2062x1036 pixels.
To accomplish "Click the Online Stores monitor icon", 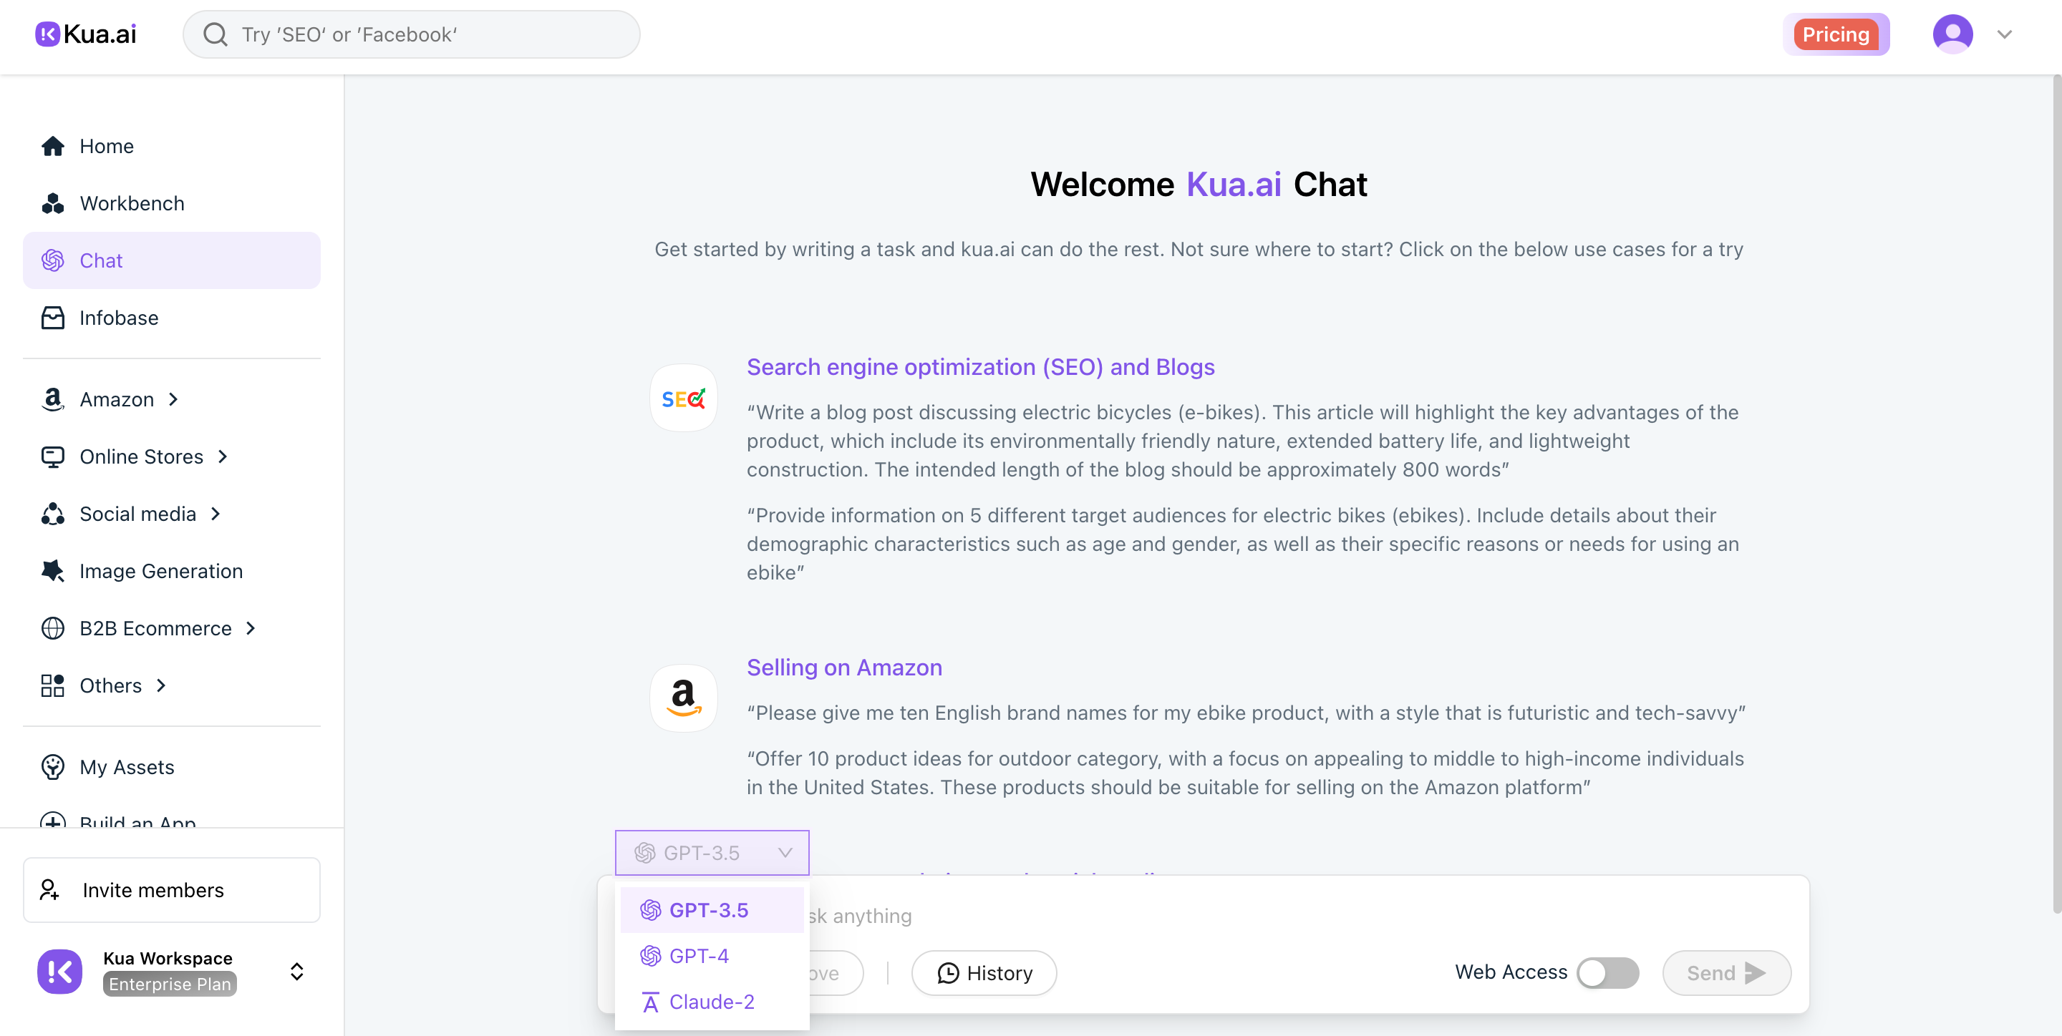I will pyautogui.click(x=53, y=456).
